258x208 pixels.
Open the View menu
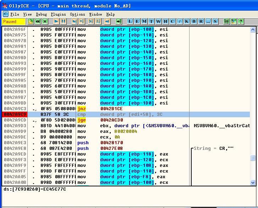point(27,15)
